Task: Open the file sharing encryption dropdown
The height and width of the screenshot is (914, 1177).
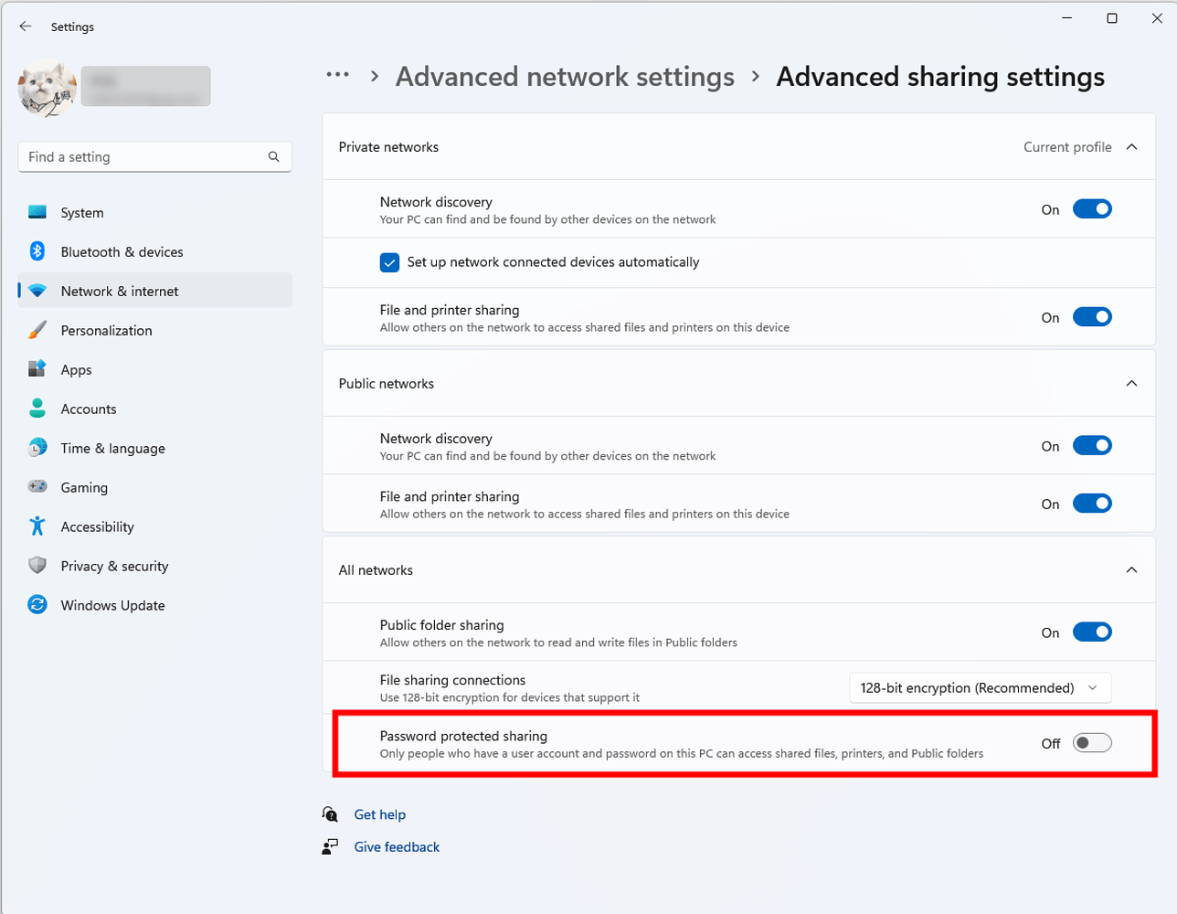Action: [980, 687]
